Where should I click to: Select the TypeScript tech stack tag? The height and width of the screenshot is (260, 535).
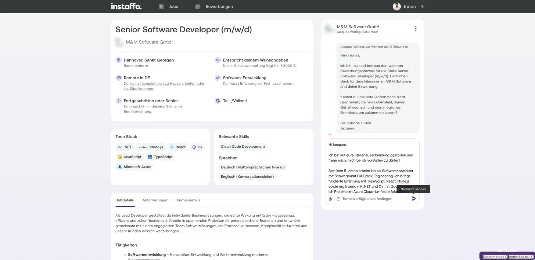point(160,157)
